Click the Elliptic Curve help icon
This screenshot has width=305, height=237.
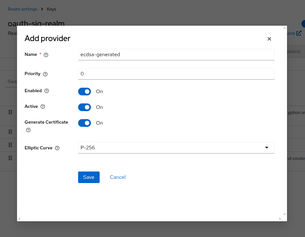57,148
